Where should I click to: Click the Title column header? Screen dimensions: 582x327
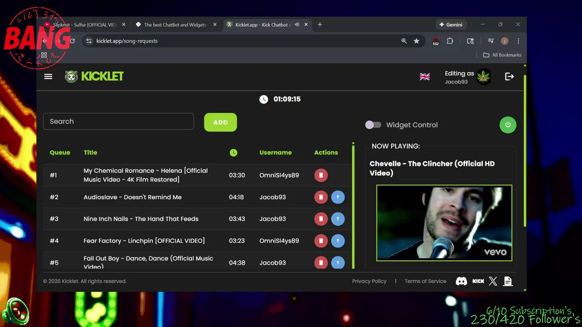[90, 153]
